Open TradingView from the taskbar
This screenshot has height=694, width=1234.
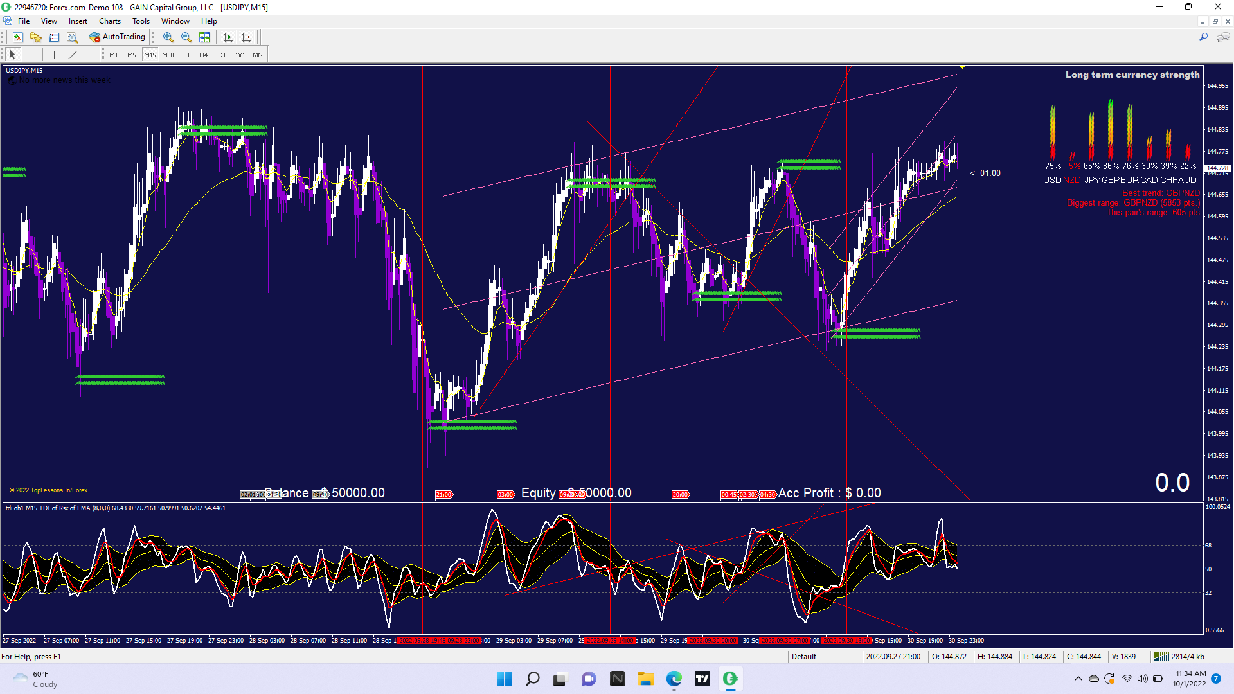coord(702,679)
